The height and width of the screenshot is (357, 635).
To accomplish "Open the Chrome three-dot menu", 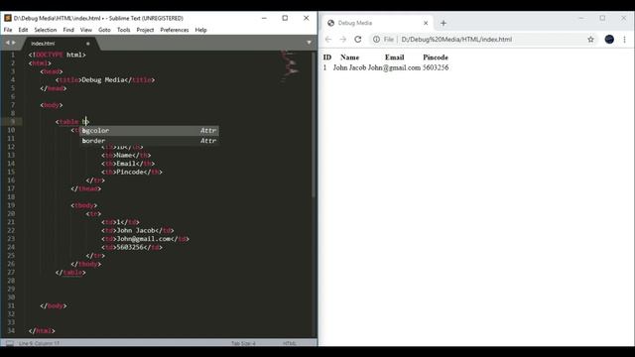I will click(x=624, y=40).
